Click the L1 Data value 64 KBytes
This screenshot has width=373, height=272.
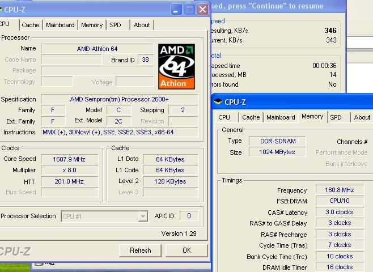tap(170, 159)
